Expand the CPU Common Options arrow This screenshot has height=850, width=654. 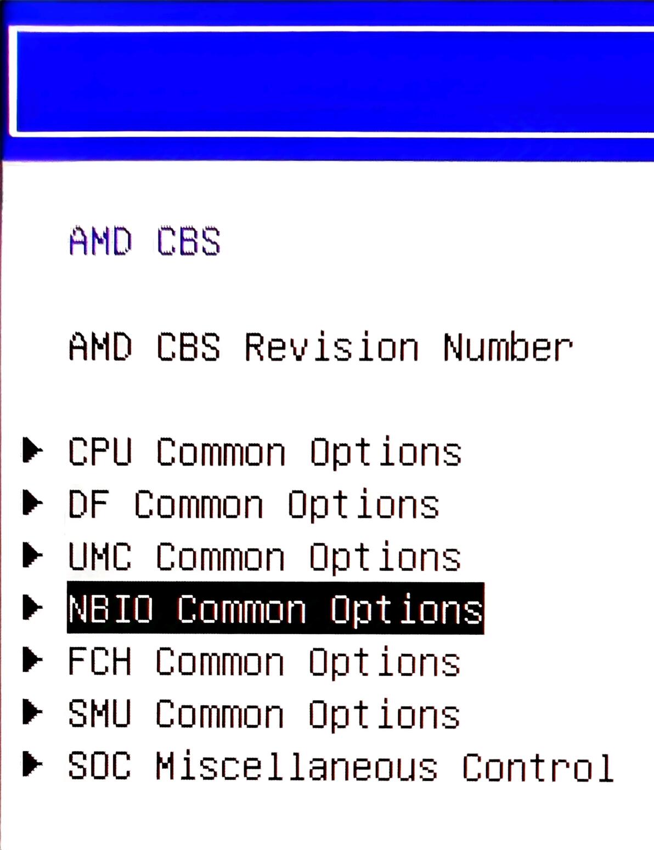33,450
